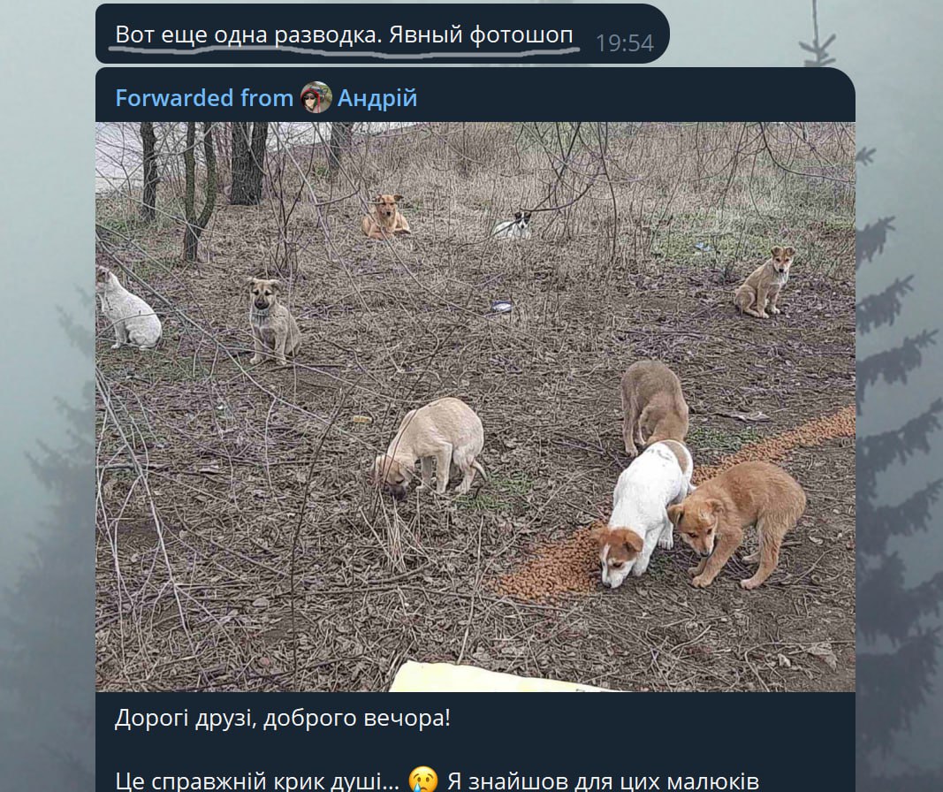
Task: Click the crying emoji in caption
Action: coord(425,781)
